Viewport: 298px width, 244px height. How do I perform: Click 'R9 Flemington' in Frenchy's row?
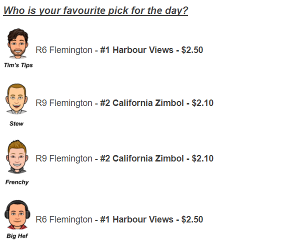click(64, 158)
